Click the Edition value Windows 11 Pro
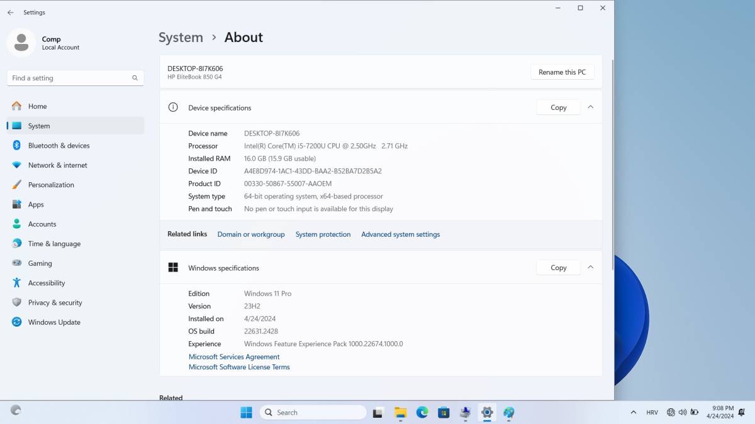The width and height of the screenshot is (755, 424). 267,293
